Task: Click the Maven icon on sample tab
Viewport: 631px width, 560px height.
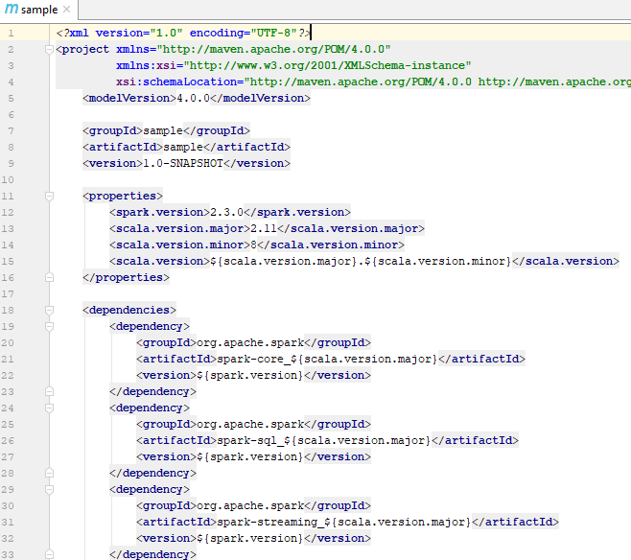Action: click(x=12, y=9)
